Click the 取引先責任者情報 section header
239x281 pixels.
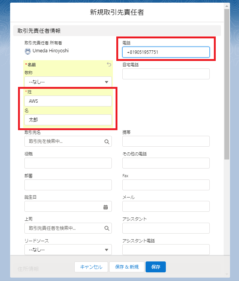click(117, 30)
